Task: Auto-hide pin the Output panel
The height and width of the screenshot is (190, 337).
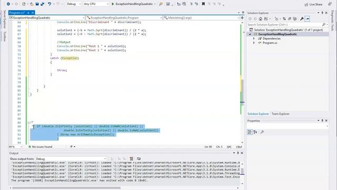Action: [x=238, y=153]
